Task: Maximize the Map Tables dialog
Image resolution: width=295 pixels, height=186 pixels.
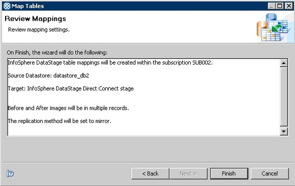Action: 280,6
